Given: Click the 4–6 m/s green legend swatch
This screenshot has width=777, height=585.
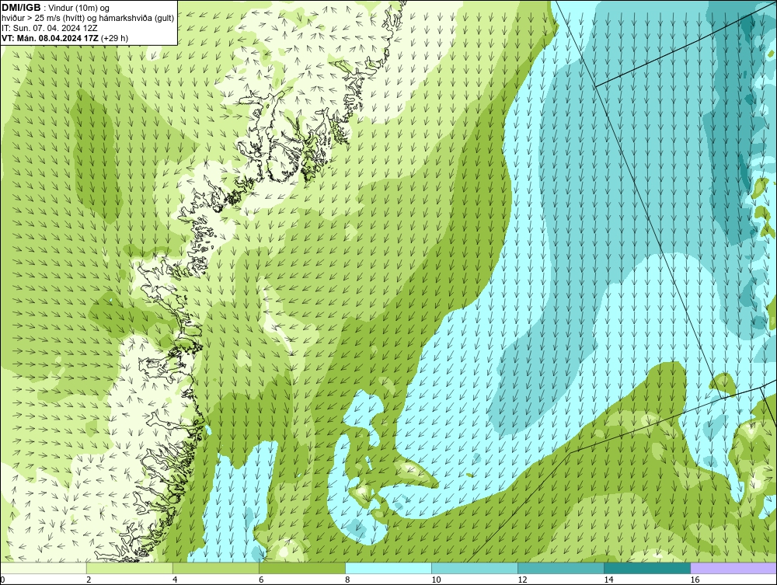Looking at the screenshot, I should tap(215, 569).
